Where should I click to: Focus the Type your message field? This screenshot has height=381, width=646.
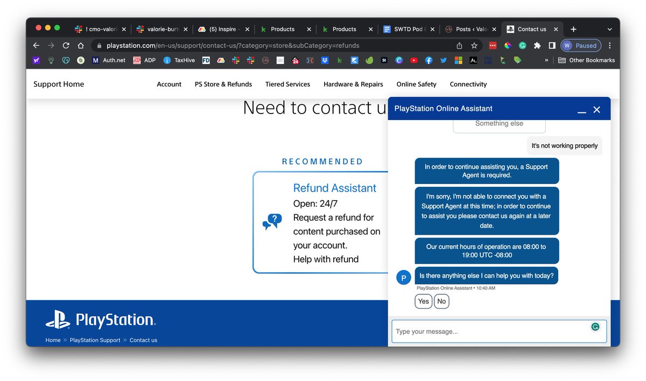click(499, 331)
